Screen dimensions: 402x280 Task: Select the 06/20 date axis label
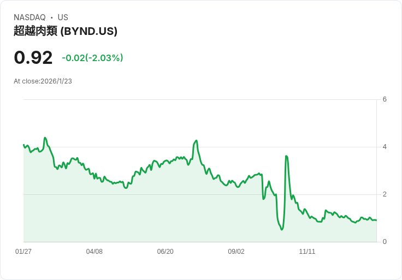coord(165,252)
